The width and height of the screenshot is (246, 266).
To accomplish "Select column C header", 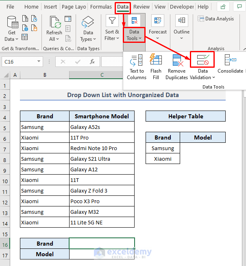I will point(96,75).
